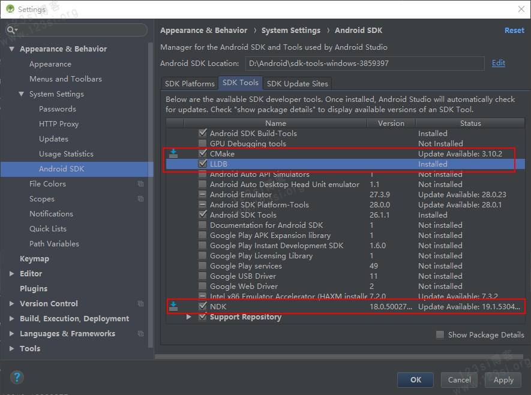Image resolution: width=531 pixels, height=395 pixels.
Task: Click the project icon beside Version Control
Action: pos(140,303)
